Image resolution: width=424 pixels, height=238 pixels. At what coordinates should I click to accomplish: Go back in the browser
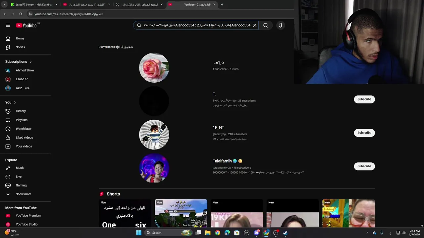coord(5,14)
